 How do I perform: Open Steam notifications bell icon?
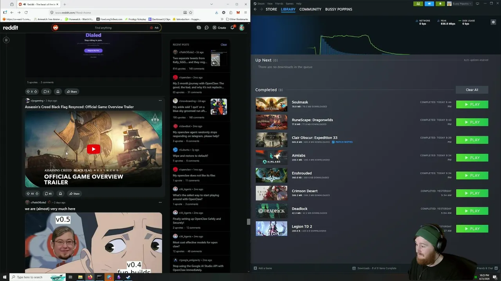pos(440,4)
